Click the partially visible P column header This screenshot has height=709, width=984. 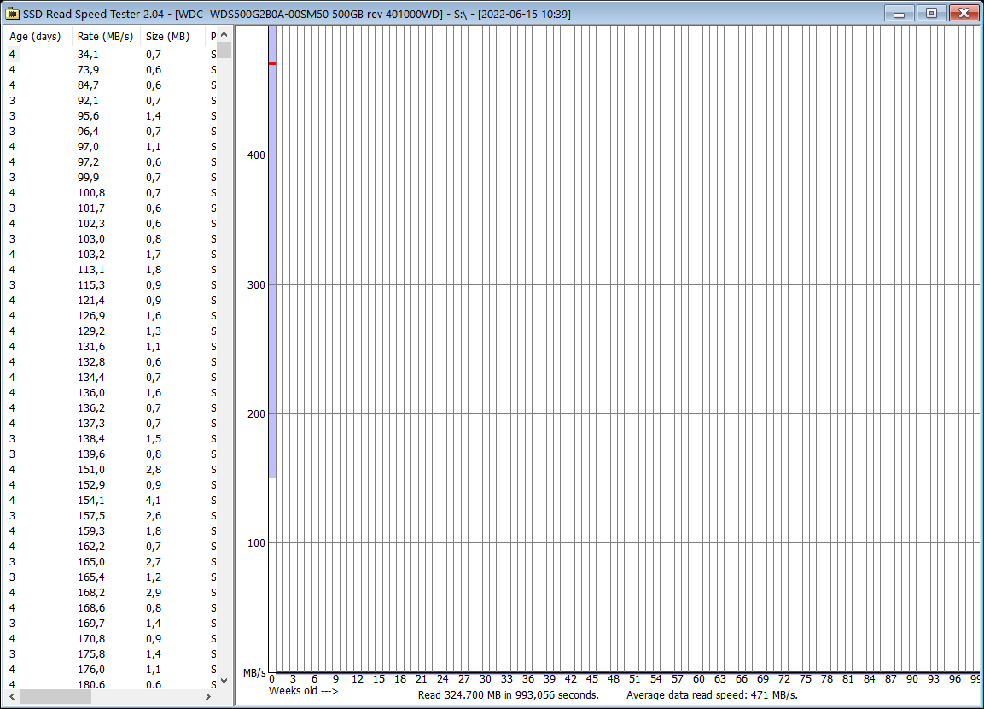tap(211, 36)
